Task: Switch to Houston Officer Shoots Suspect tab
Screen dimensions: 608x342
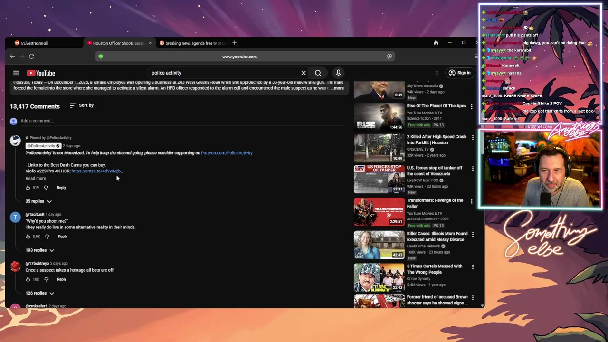Action: (119, 43)
